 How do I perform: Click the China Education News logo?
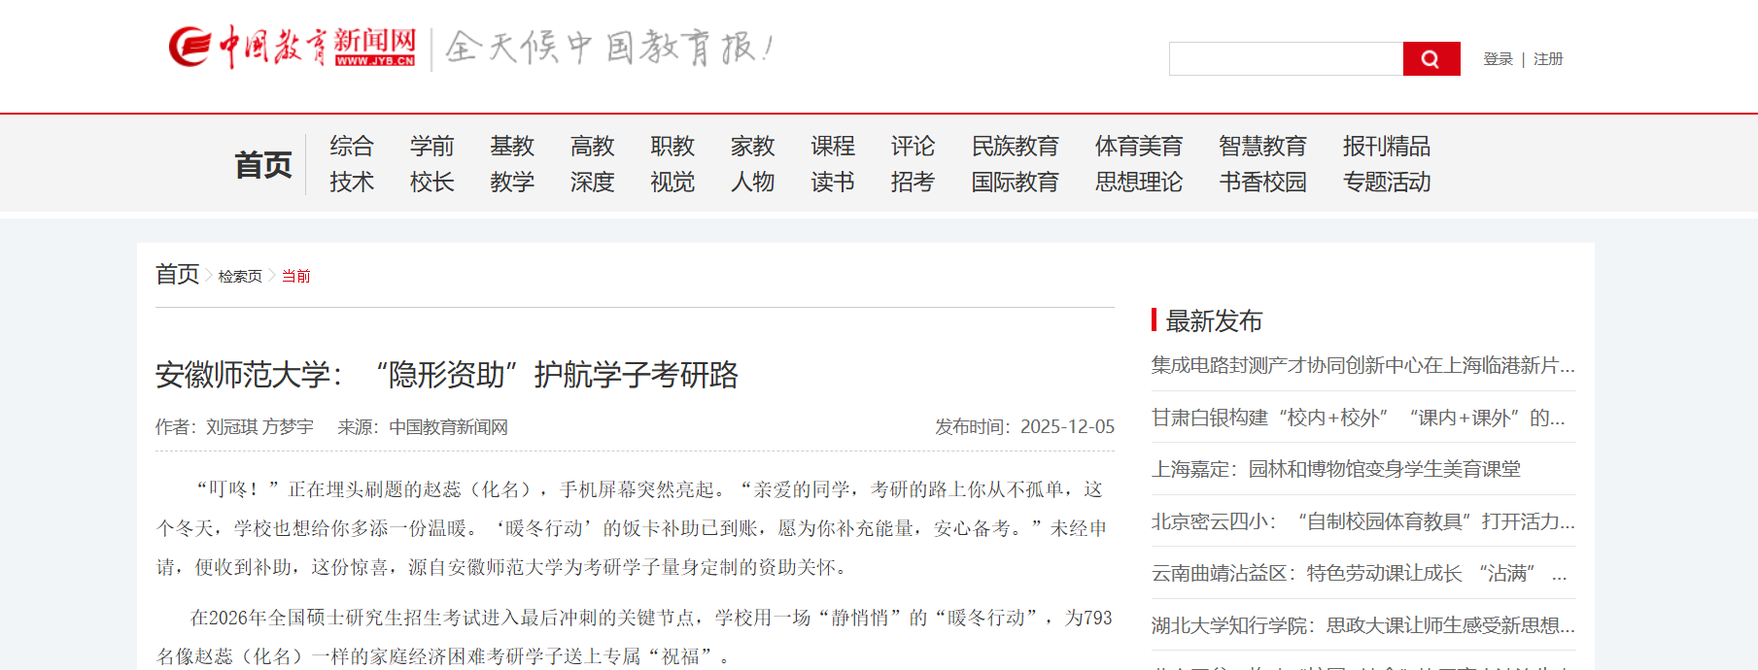coord(293,47)
